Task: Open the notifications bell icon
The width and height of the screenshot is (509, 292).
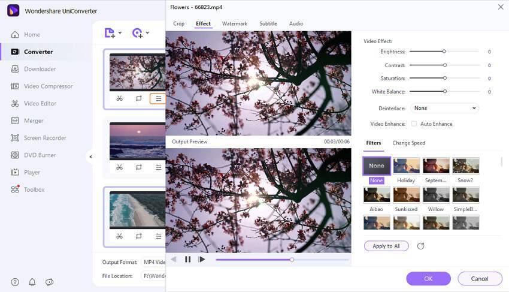Action: [x=32, y=282]
